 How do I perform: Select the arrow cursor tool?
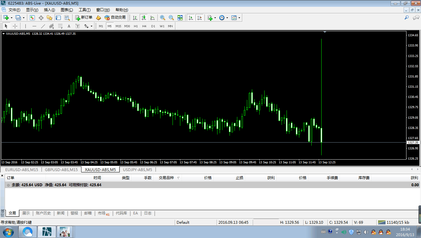pyautogui.click(x=6, y=26)
